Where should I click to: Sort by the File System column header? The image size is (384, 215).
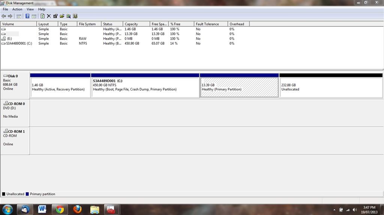[89, 24]
